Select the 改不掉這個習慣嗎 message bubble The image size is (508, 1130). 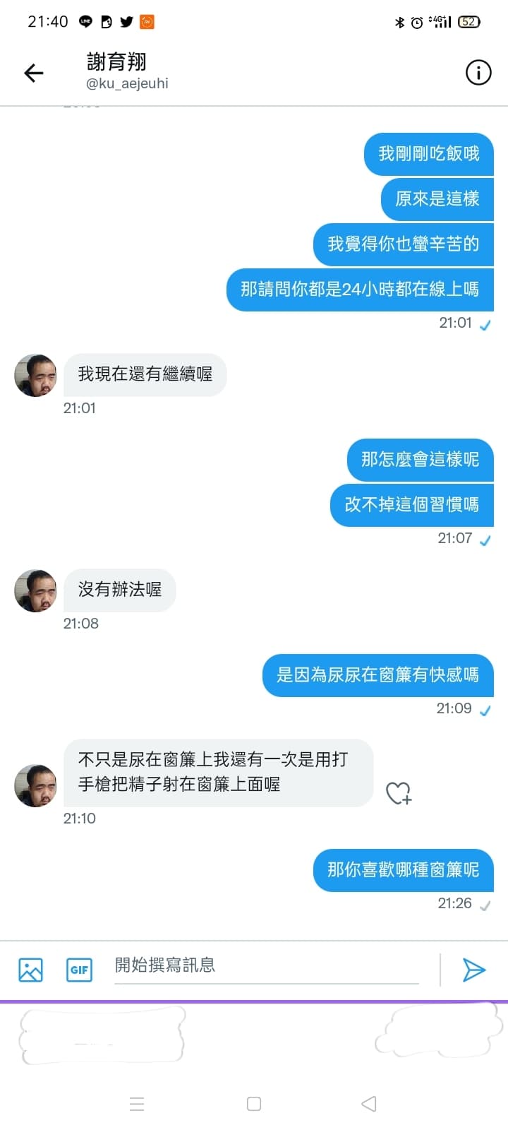(412, 505)
